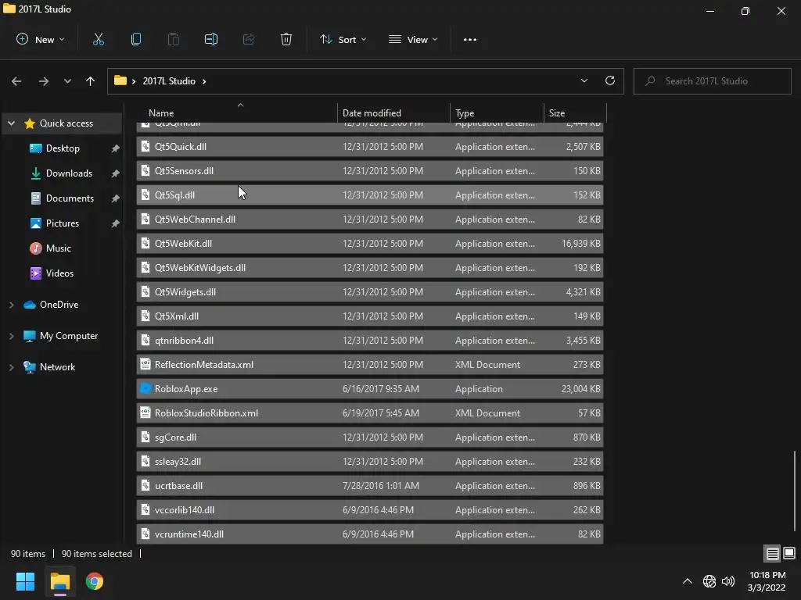This screenshot has height=600, width=801.
Task: Show hidden tray icons chevron
Action: pyautogui.click(x=688, y=581)
